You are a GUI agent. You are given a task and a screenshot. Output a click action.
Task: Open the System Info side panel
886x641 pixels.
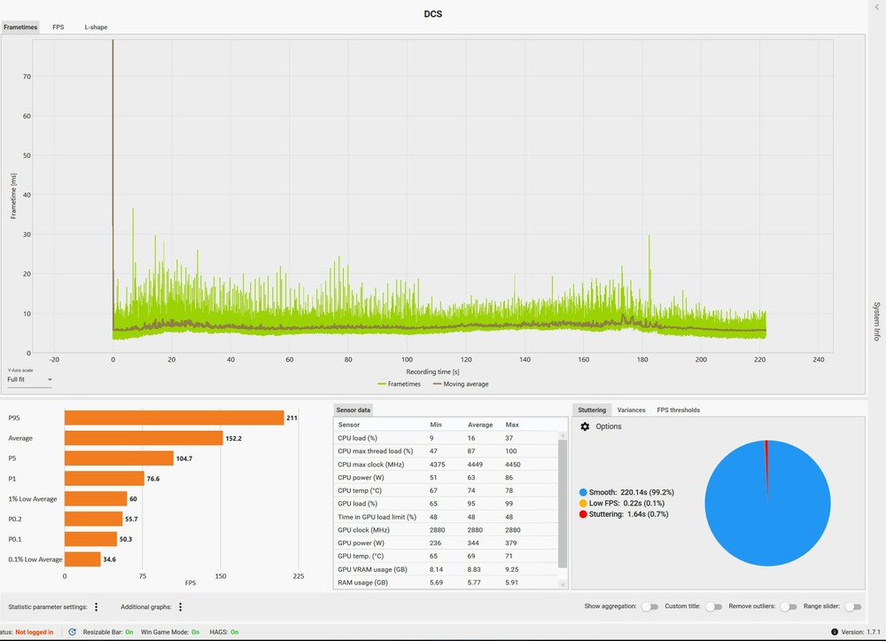click(876, 321)
